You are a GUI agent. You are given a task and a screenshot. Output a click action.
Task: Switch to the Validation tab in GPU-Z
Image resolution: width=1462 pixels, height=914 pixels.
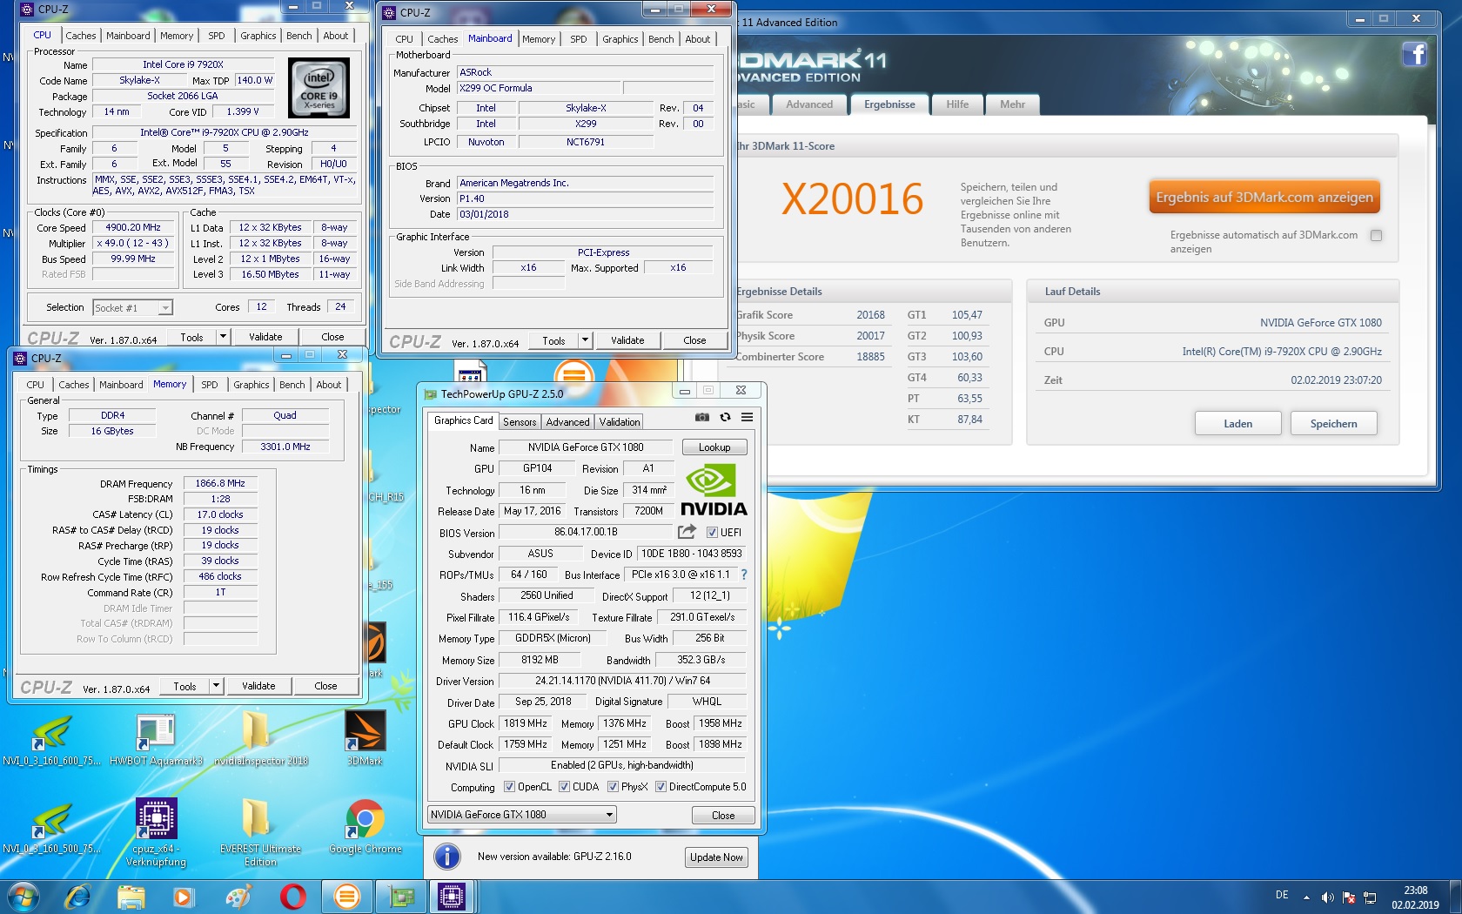619,422
